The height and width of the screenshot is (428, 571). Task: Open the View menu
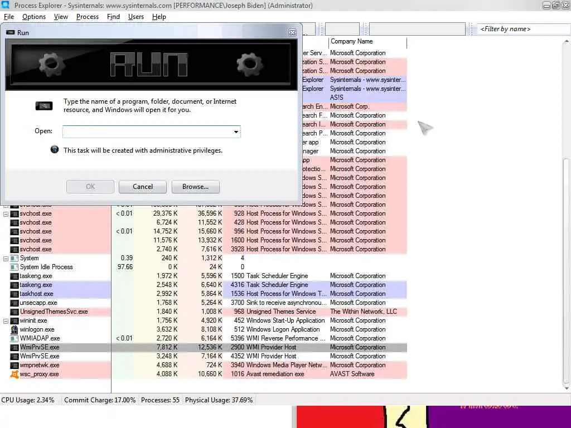61,17
